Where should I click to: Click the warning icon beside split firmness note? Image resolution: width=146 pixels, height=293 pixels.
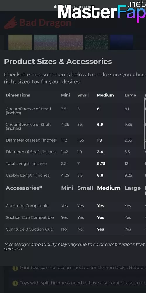click(x=15, y=283)
